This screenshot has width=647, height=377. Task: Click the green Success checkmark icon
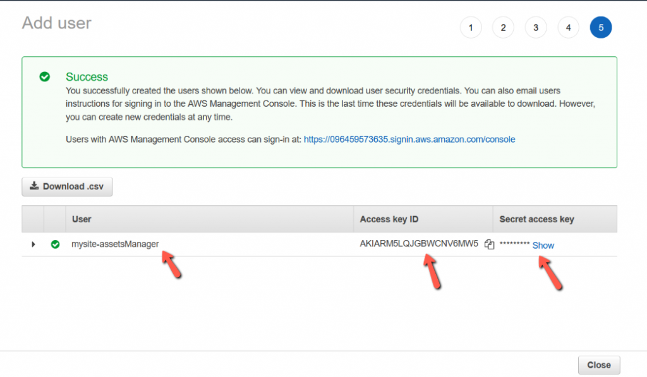point(45,76)
